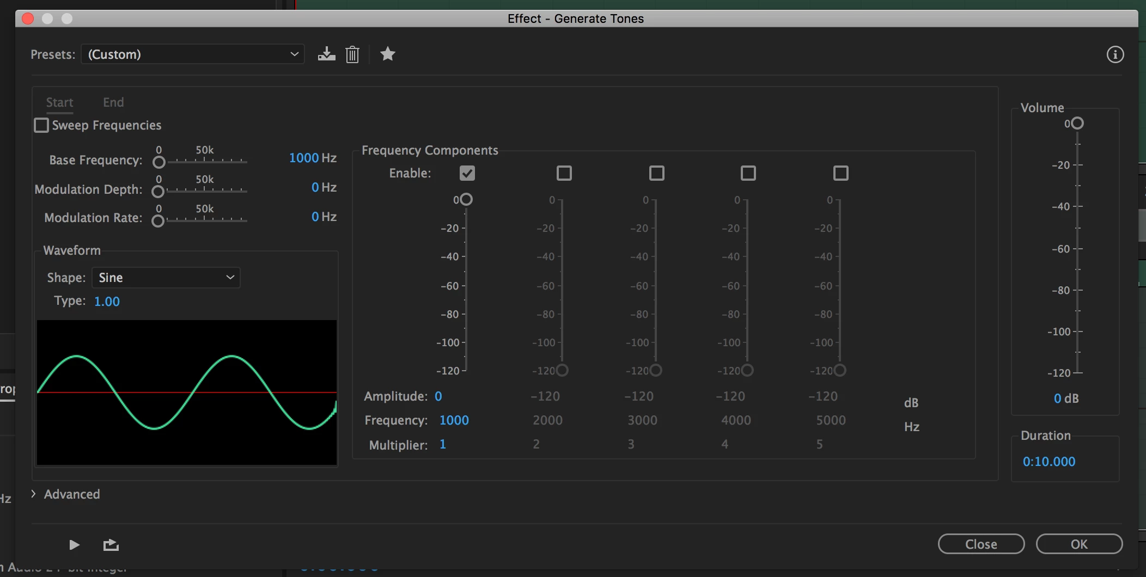Toggle loop playback icon
The width and height of the screenshot is (1146, 577).
point(111,545)
